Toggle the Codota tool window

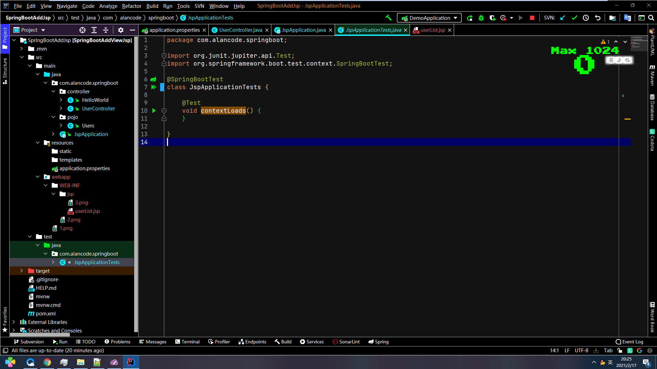click(x=652, y=140)
